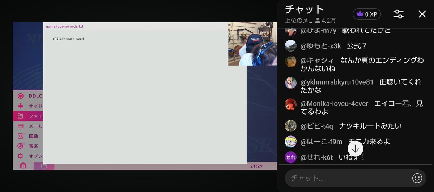Viewport: 434px width, 192px height.
Task: Expand the 上位のメ... chat filter dropdown
Action: click(x=298, y=21)
